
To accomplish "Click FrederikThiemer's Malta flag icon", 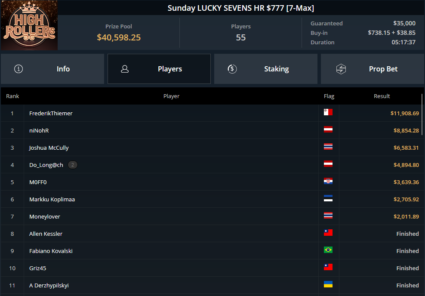I will [328, 112].
